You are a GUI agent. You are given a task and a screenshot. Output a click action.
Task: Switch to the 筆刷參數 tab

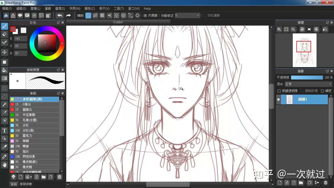point(26,184)
